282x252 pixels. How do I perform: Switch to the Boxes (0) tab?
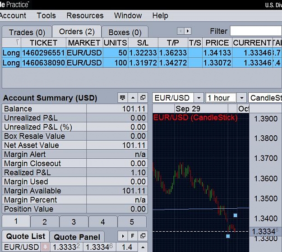tap(125, 32)
